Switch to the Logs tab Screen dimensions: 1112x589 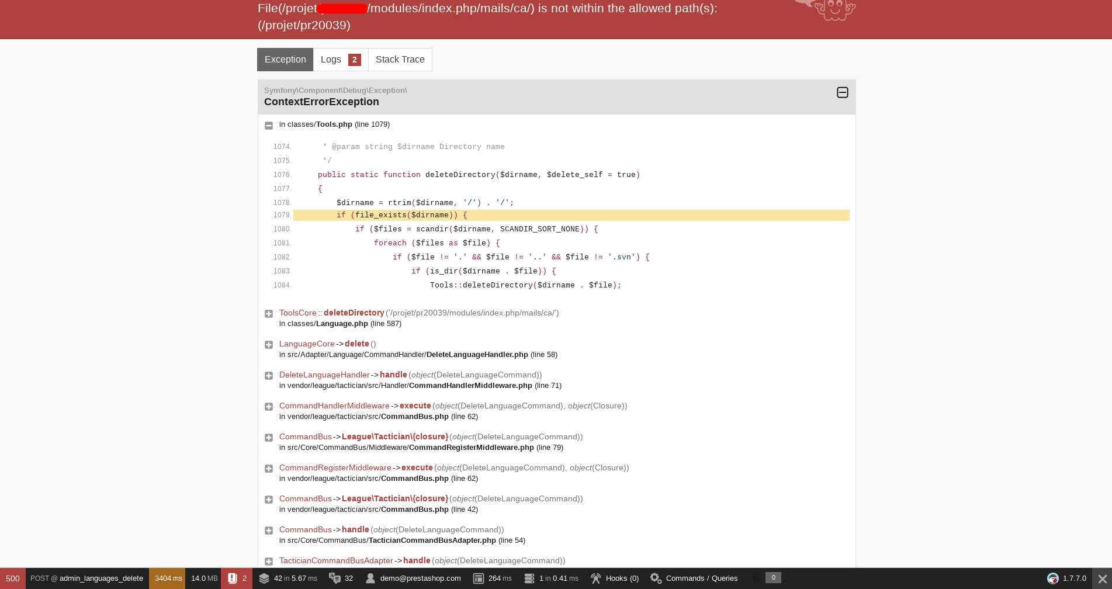click(x=331, y=59)
